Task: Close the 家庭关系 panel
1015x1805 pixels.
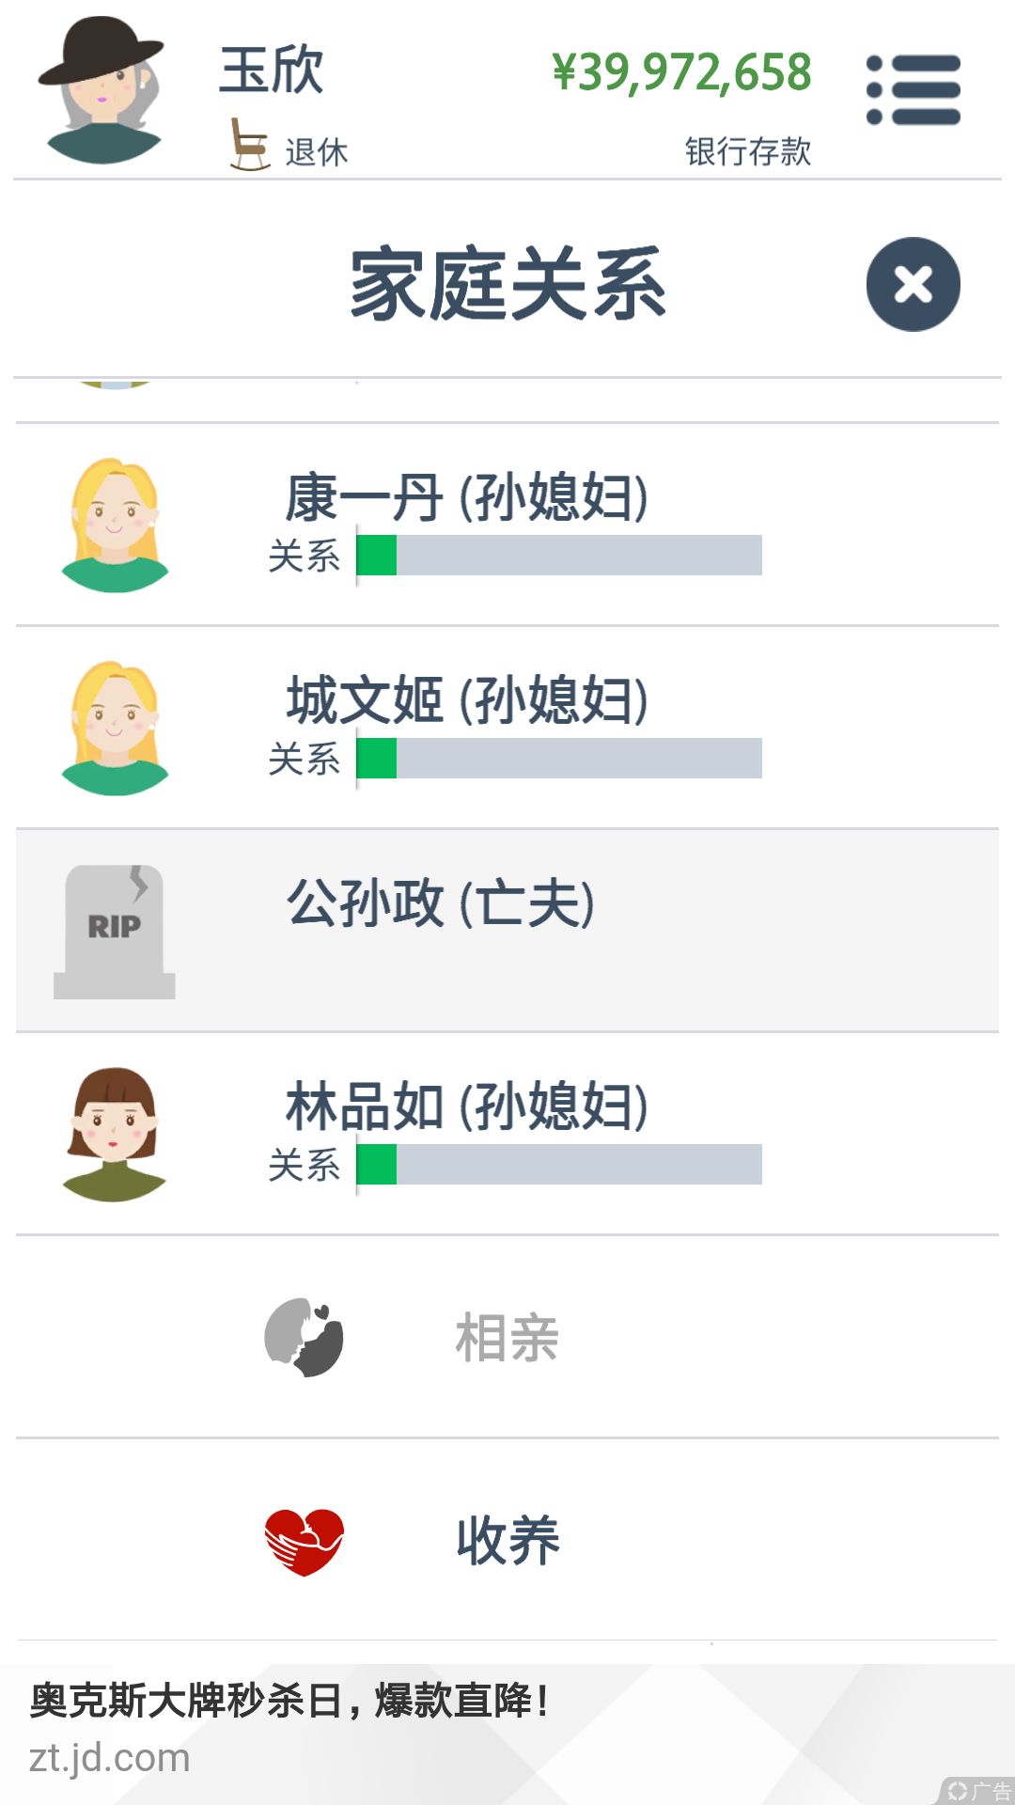Action: tap(913, 284)
